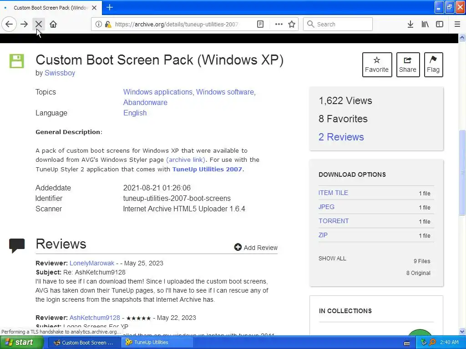Download the ZIP file option
Screen dimensions: 466x349
coord(323,235)
